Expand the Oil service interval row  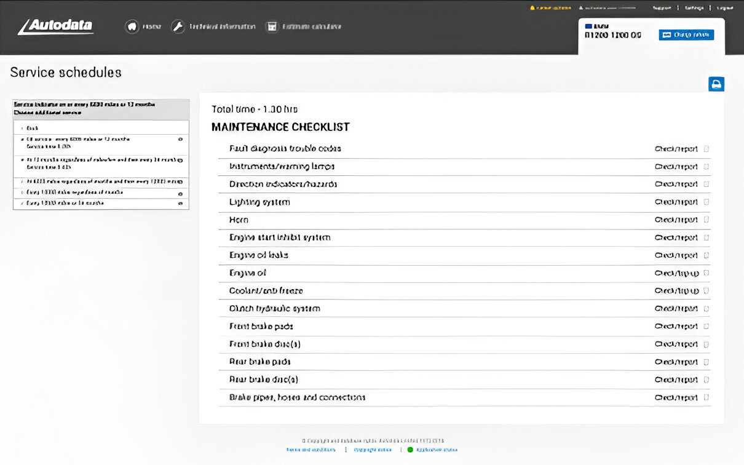[180, 140]
